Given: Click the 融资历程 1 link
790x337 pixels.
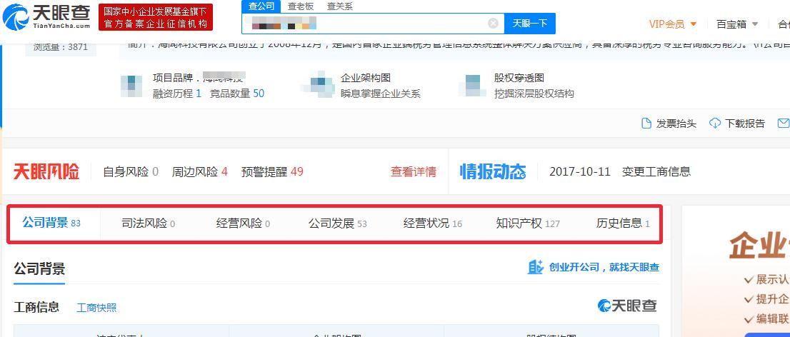Looking at the screenshot, I should click(x=177, y=94).
